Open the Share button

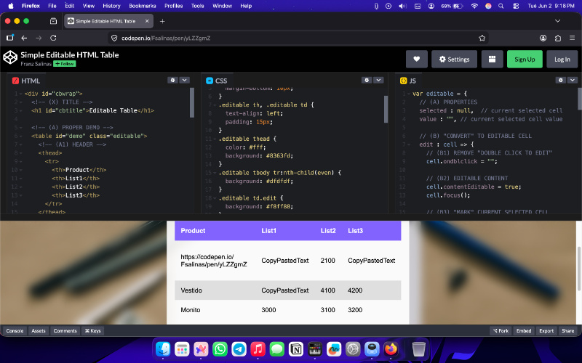click(x=567, y=331)
